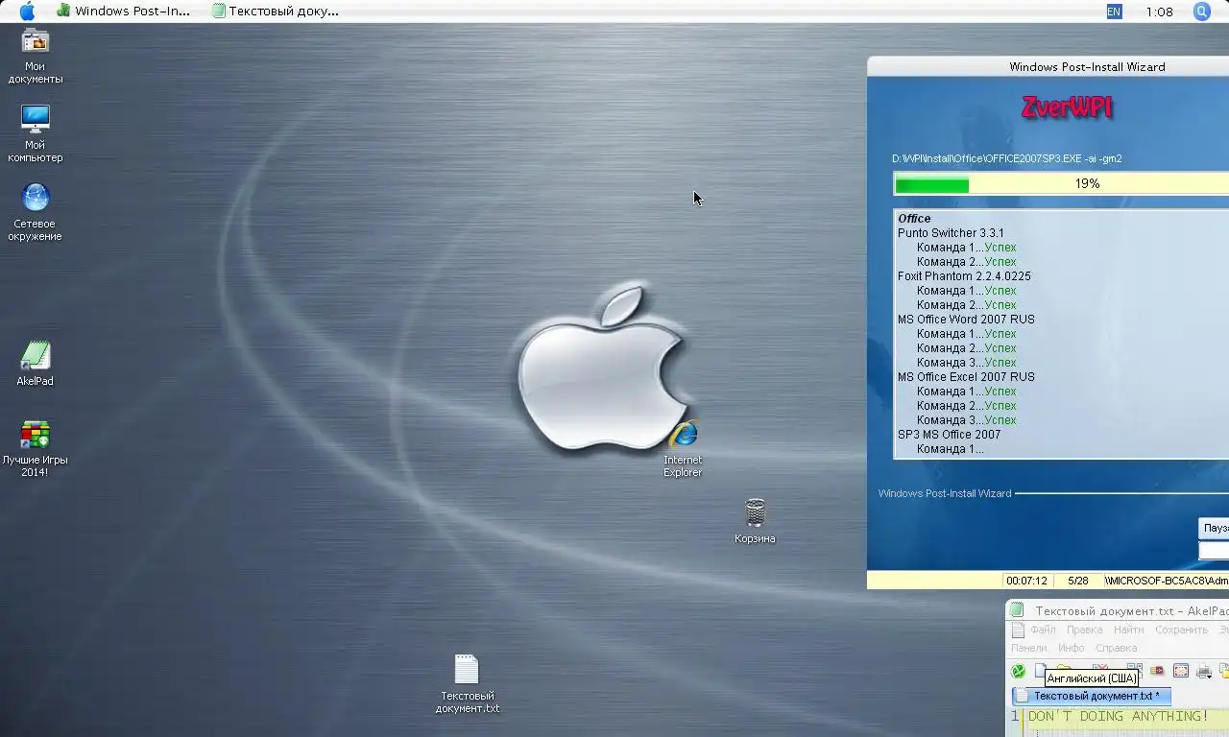Open the Правка menu in AkelPad
This screenshot has width=1229, height=737.
[x=1084, y=630]
